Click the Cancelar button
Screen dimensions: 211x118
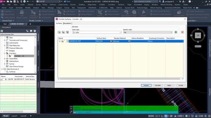158,85
